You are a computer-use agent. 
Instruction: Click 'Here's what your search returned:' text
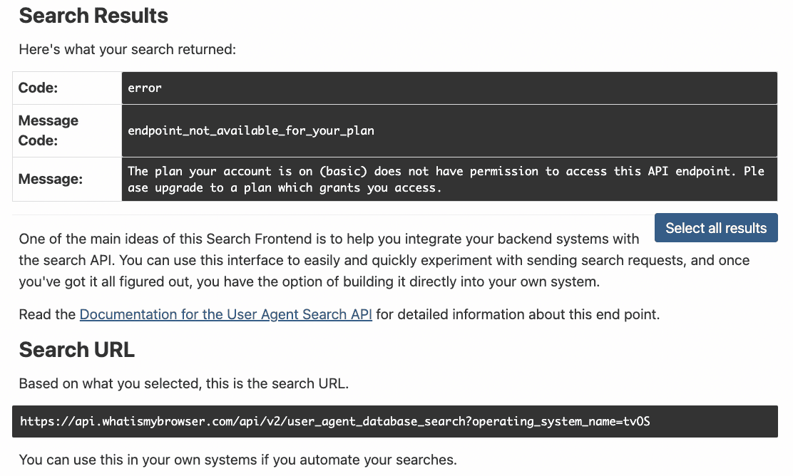click(x=128, y=49)
